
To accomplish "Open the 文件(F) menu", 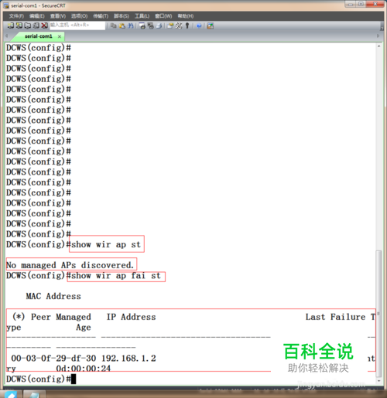I will coord(16,16).
